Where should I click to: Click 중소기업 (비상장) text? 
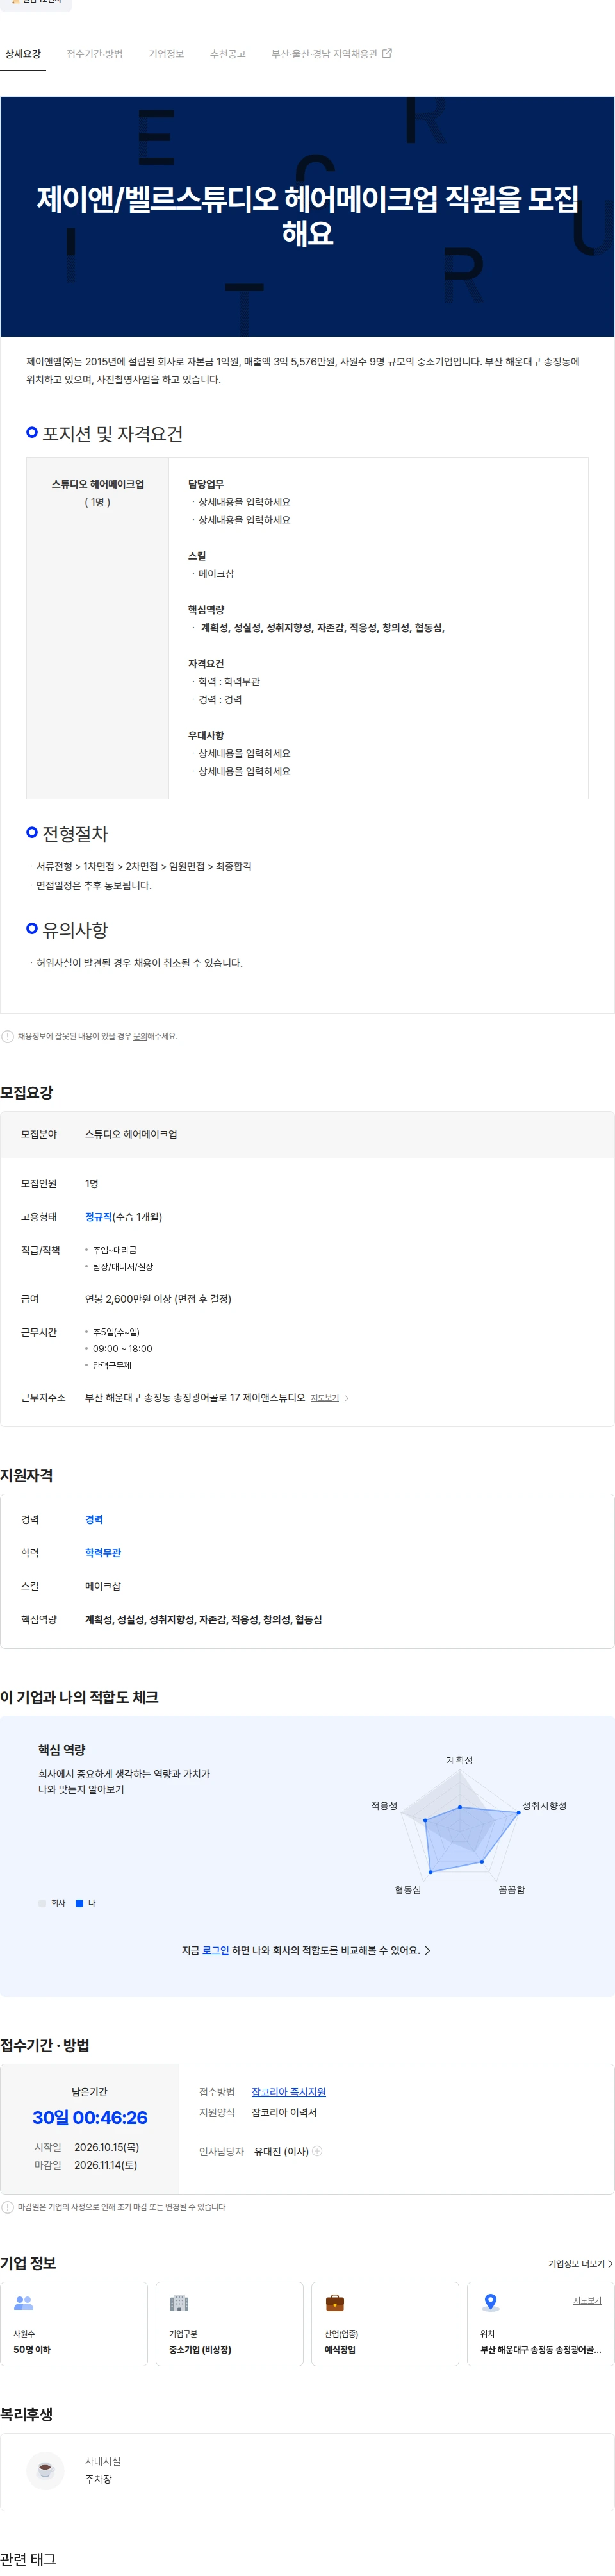(200, 2349)
